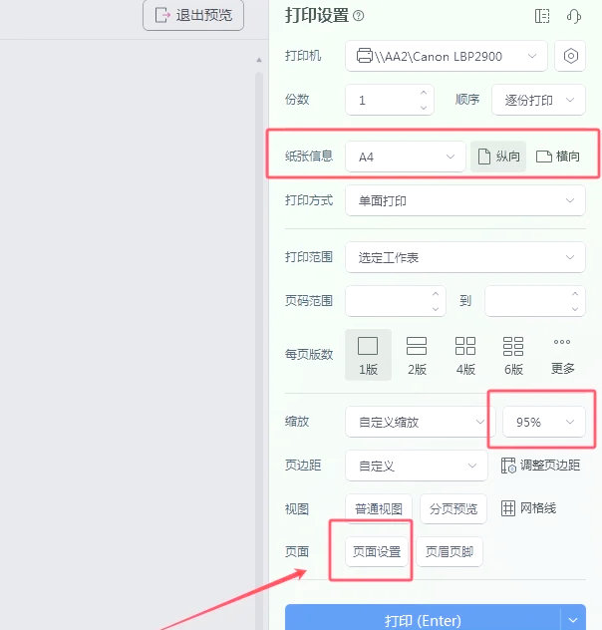Open the 95% zoom percentage dropdown
Screen dimensions: 602x630
(544, 422)
